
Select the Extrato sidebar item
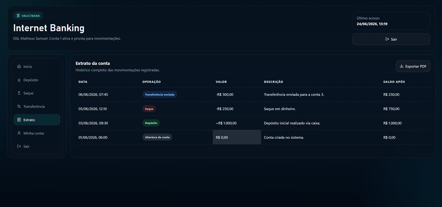pos(37,120)
